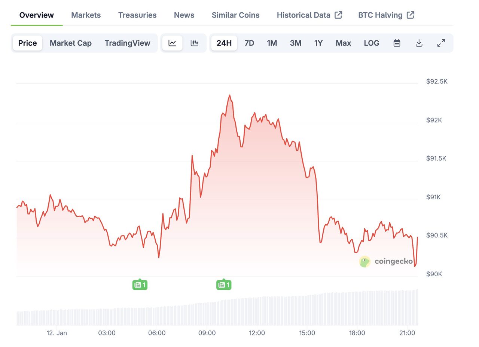Switch to the News tab

184,15
